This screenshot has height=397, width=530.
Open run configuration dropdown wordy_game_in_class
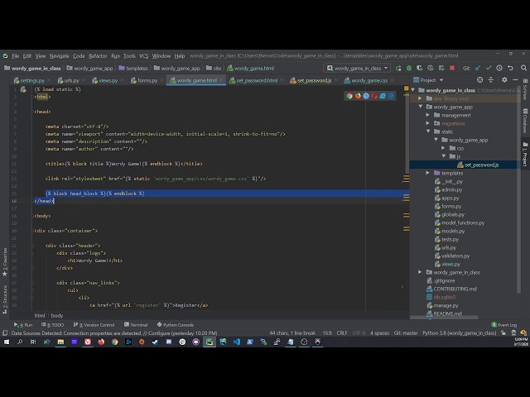pos(357,68)
